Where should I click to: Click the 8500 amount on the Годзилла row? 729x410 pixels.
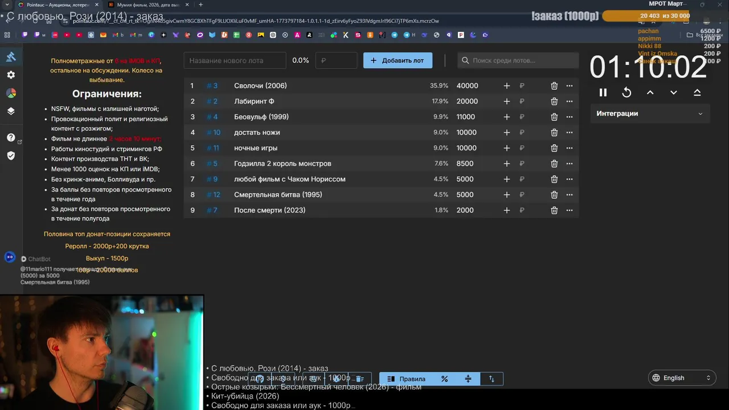coord(465,163)
